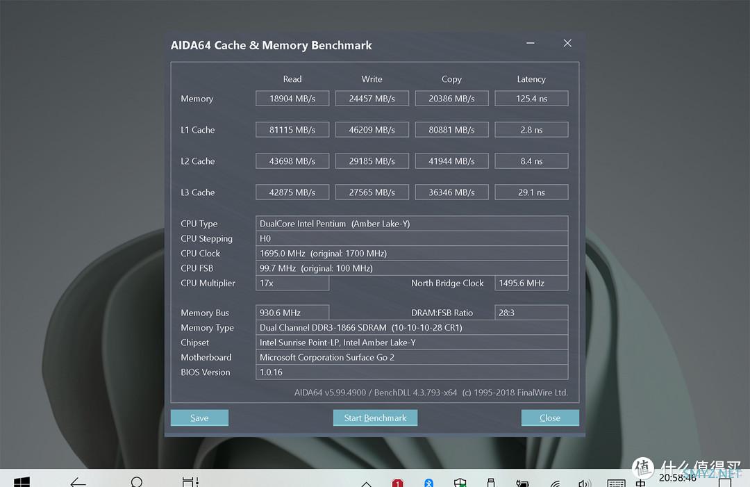Expand hidden system tray icons chevron

coord(366,484)
